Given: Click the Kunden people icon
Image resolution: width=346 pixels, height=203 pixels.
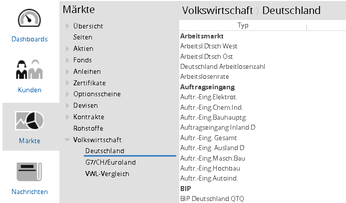Looking at the screenshot, I should [x=29, y=70].
